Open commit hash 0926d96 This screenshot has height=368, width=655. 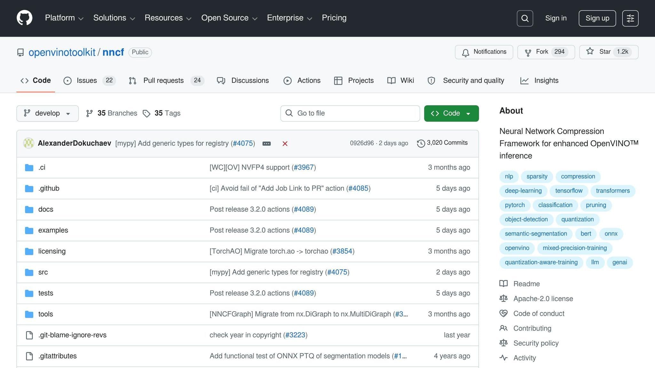(x=362, y=143)
